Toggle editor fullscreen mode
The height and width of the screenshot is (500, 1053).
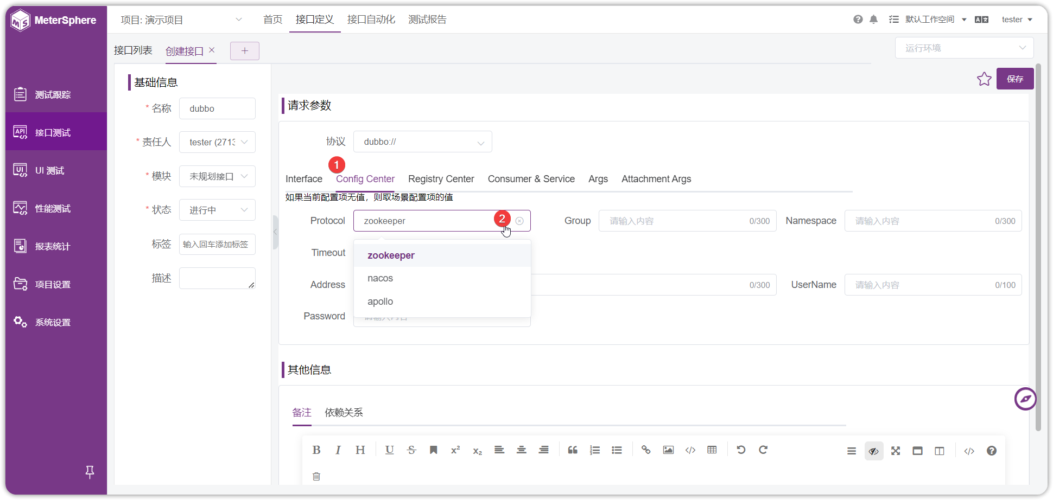click(896, 451)
